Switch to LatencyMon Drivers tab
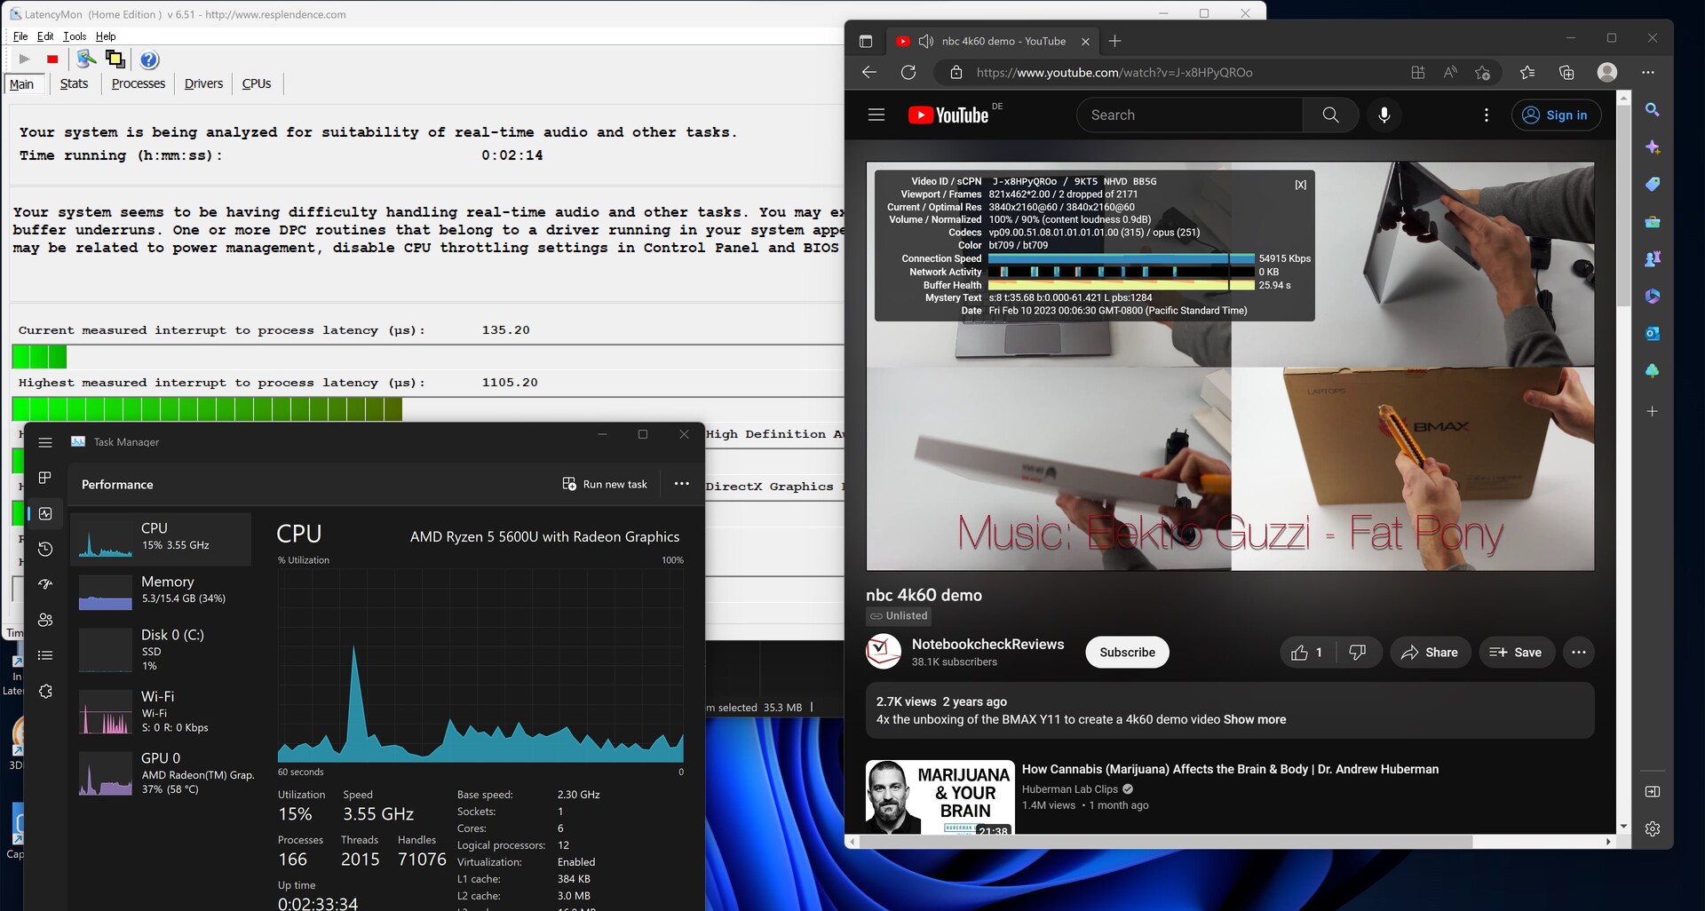Viewport: 1705px width, 911px height. coord(203,83)
